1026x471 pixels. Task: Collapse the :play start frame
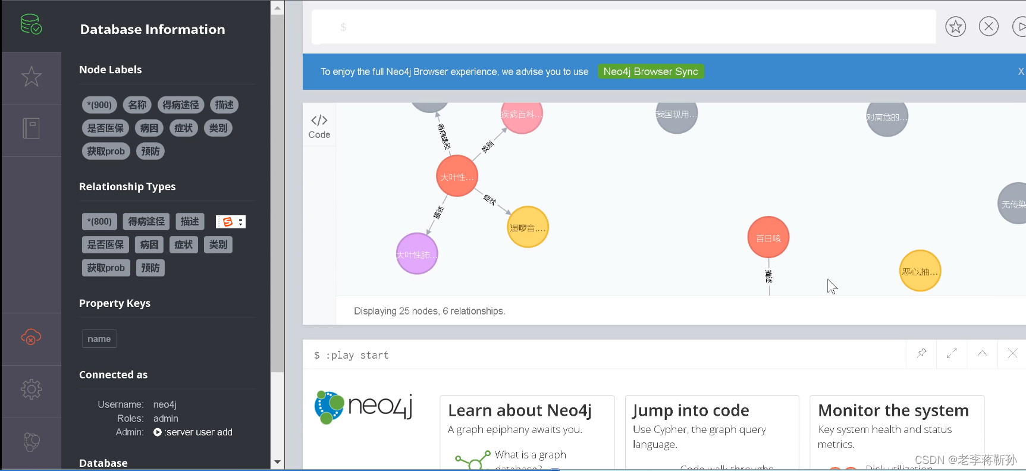coord(982,353)
